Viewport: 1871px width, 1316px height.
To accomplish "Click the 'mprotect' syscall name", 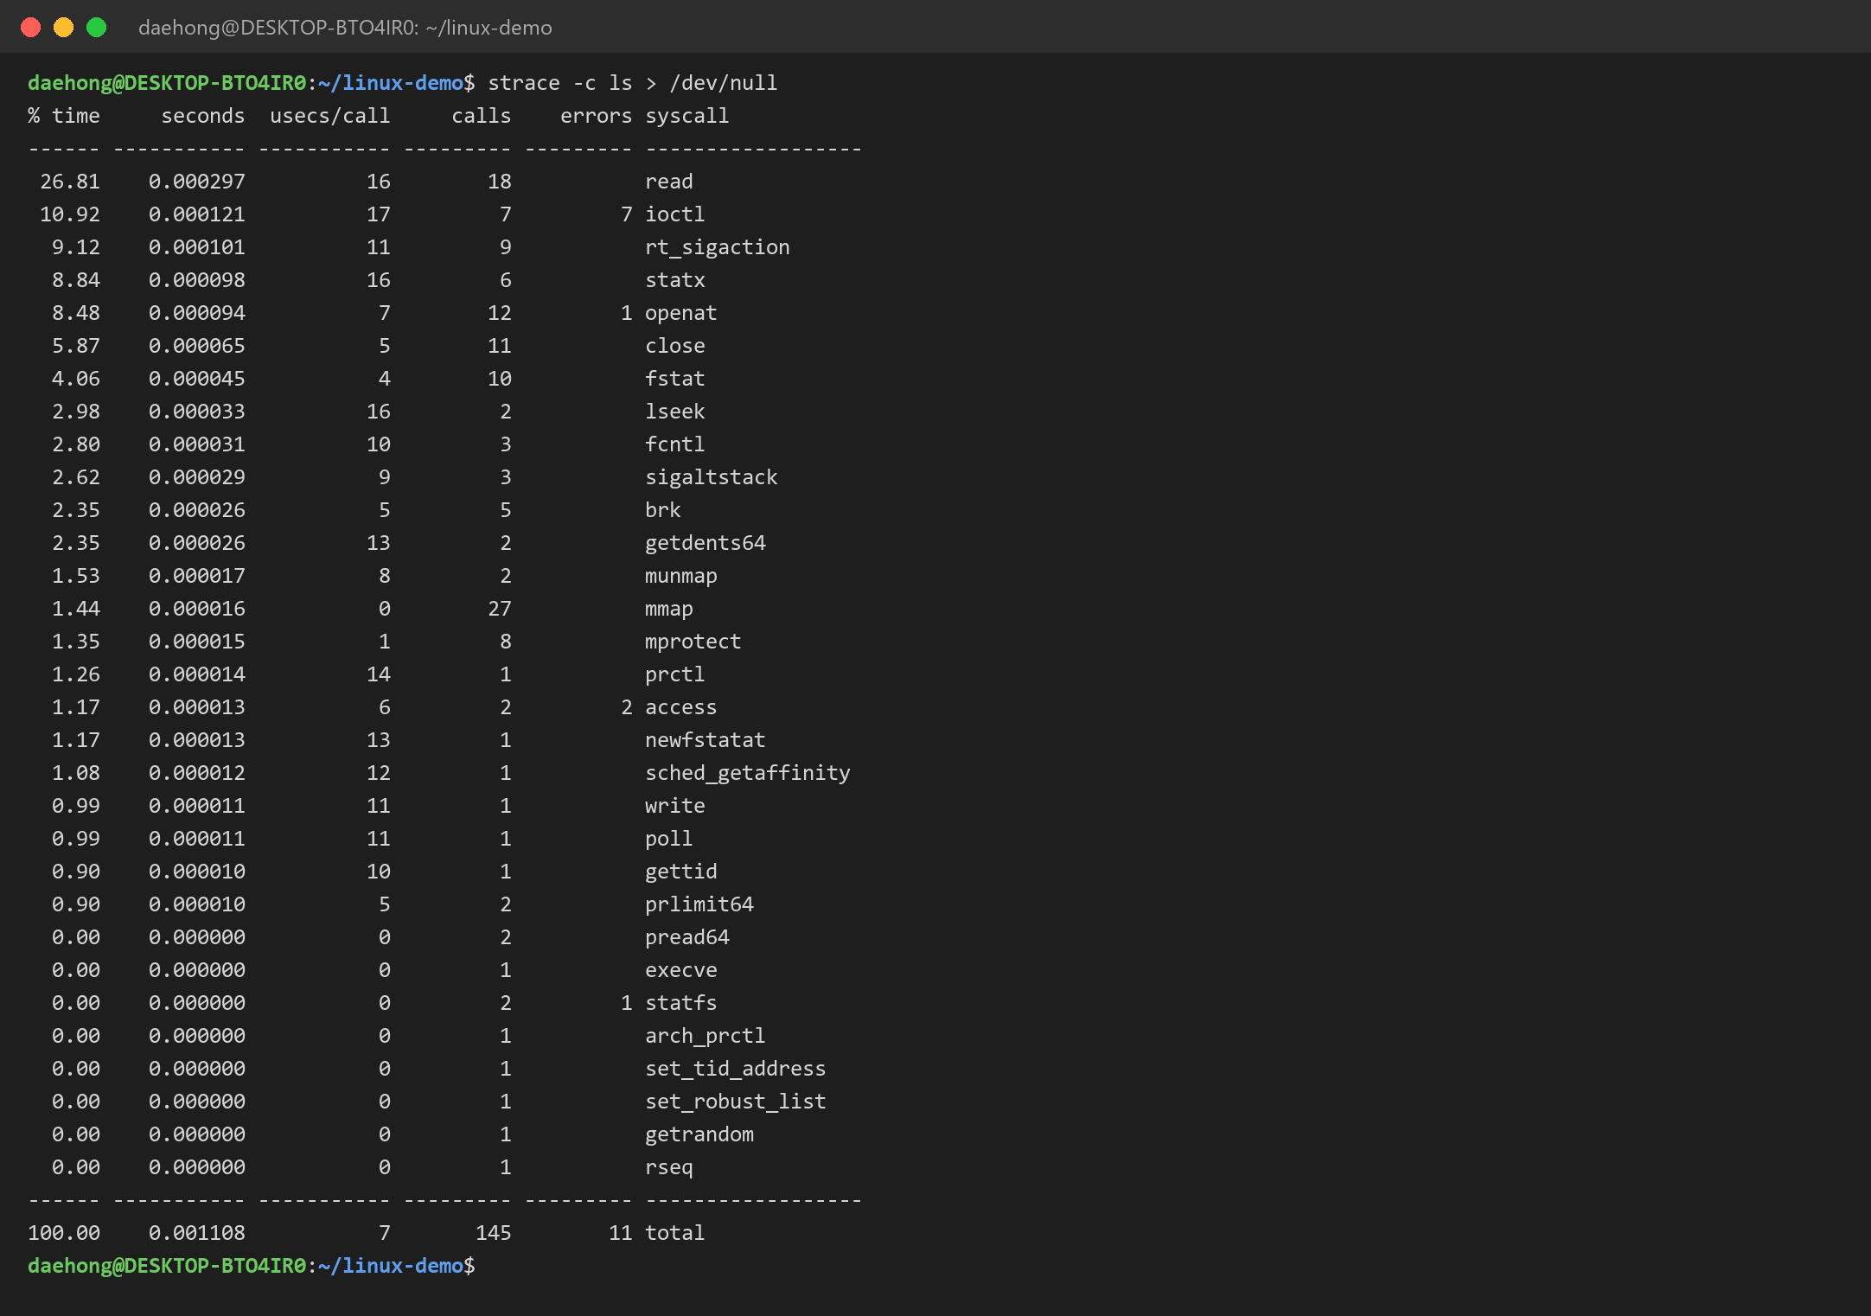I will [x=693, y=642].
